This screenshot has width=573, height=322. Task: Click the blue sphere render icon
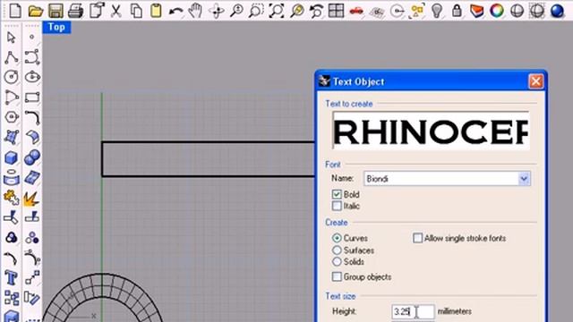(557, 10)
